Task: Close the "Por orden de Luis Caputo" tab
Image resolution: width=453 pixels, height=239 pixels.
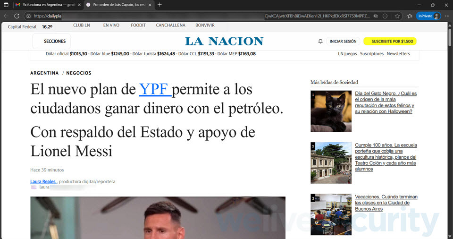Action: pyautogui.click(x=150, y=5)
